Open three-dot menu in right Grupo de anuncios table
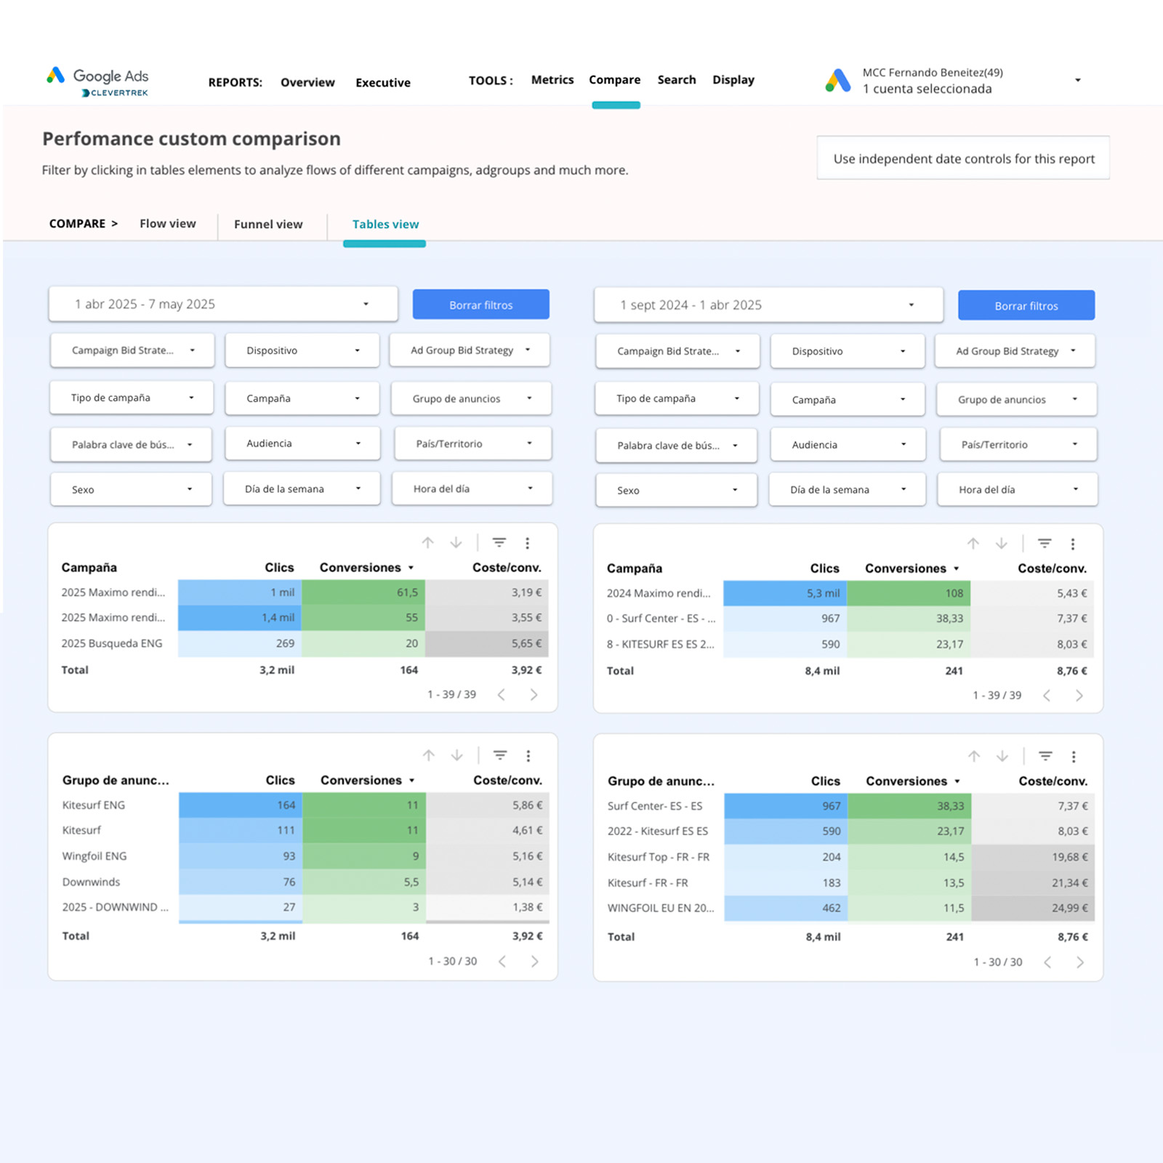 (x=1073, y=757)
